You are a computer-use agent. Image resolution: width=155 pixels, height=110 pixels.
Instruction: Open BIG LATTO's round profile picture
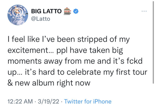[x=18, y=15]
